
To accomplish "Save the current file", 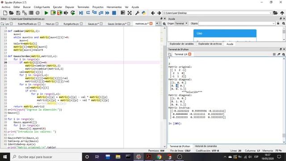I will (18, 13).
